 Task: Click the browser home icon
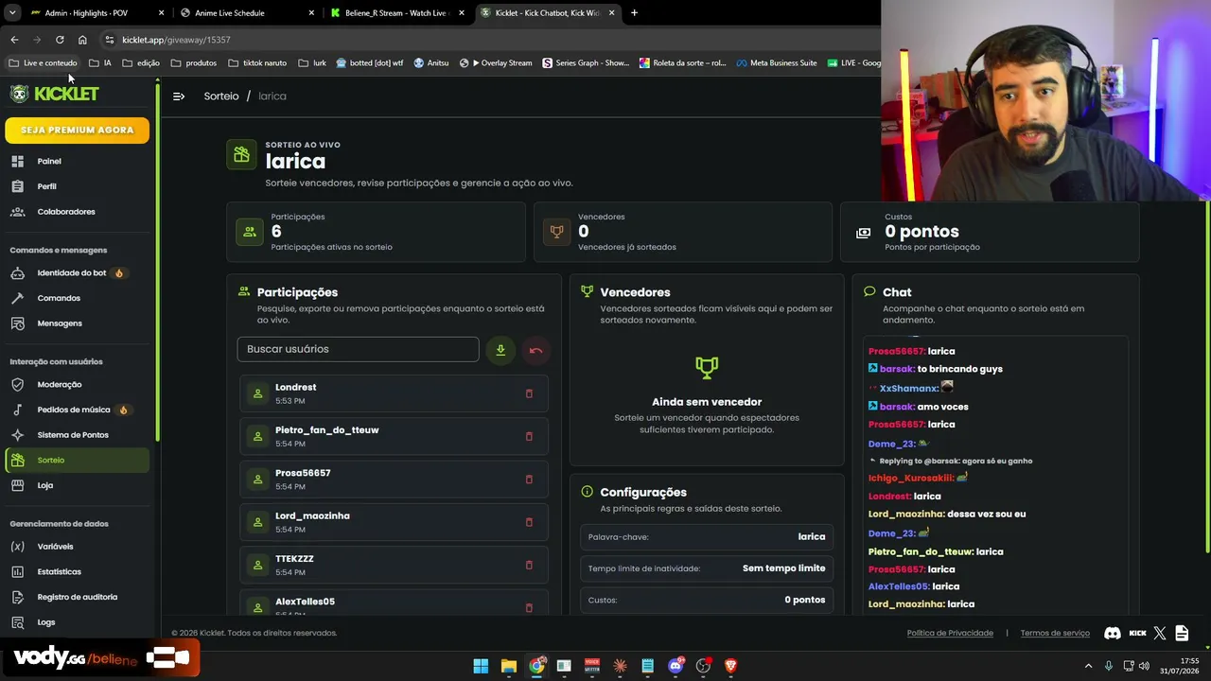tap(82, 40)
